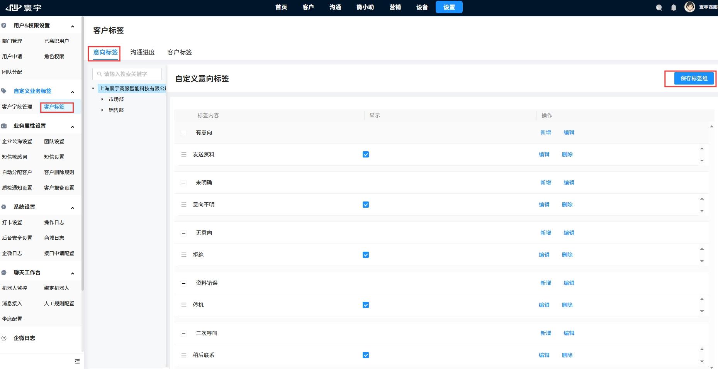Click drag handle icon of 稍后联系 row

[184, 355]
